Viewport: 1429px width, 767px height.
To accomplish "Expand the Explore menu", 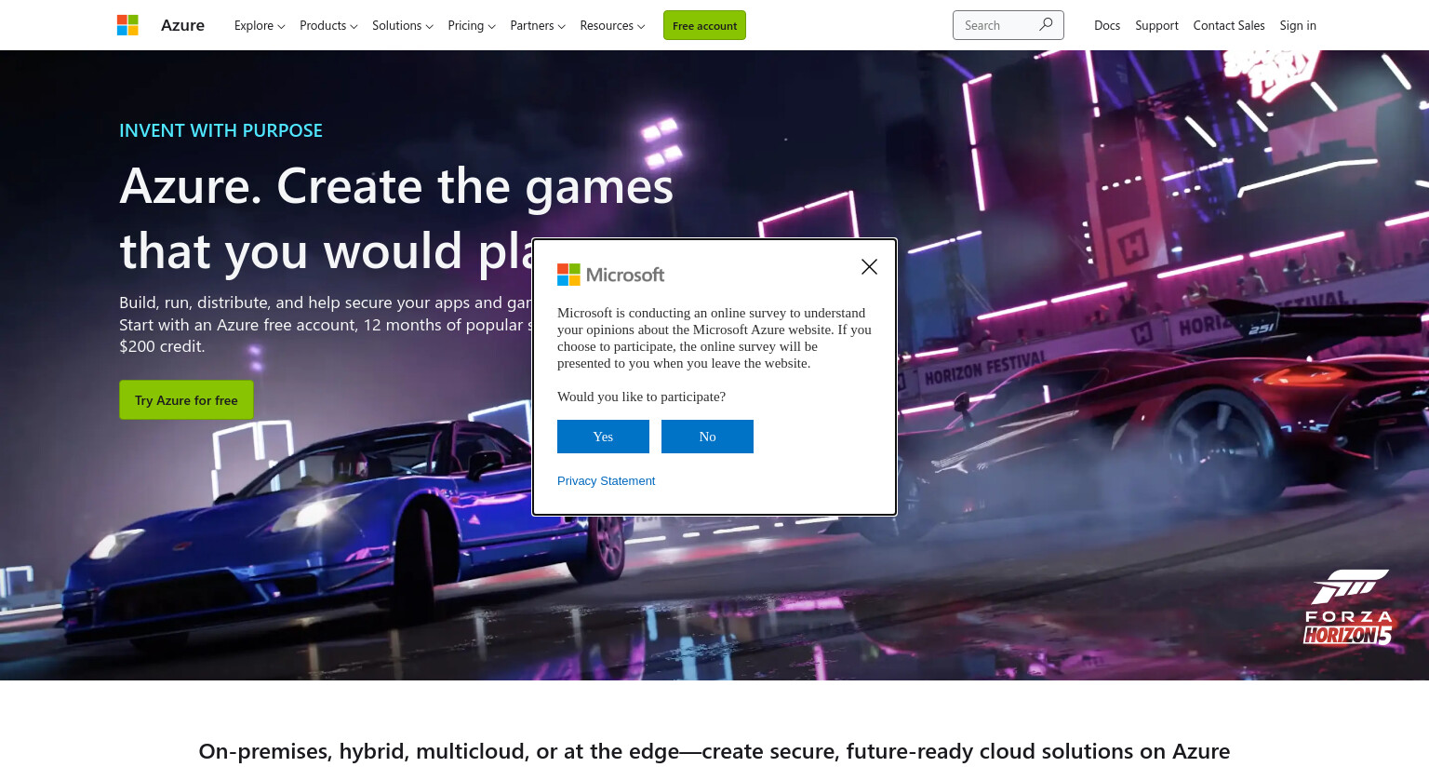I will click(x=260, y=25).
